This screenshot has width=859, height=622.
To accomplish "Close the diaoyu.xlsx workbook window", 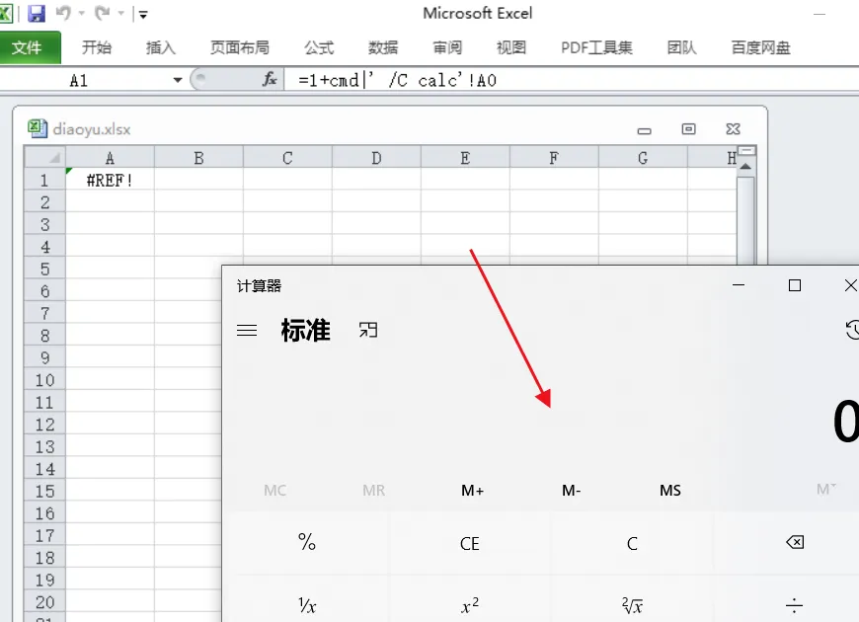I will [x=733, y=128].
